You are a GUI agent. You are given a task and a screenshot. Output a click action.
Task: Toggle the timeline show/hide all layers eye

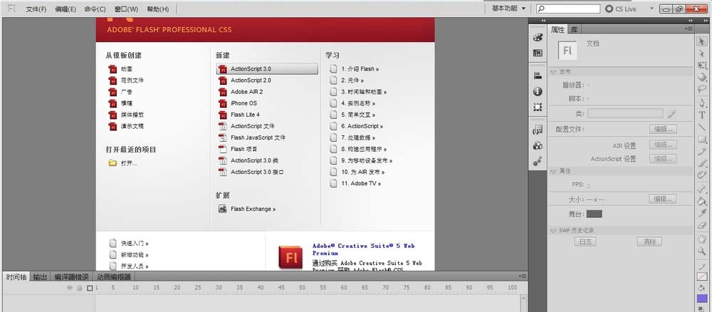click(x=70, y=288)
